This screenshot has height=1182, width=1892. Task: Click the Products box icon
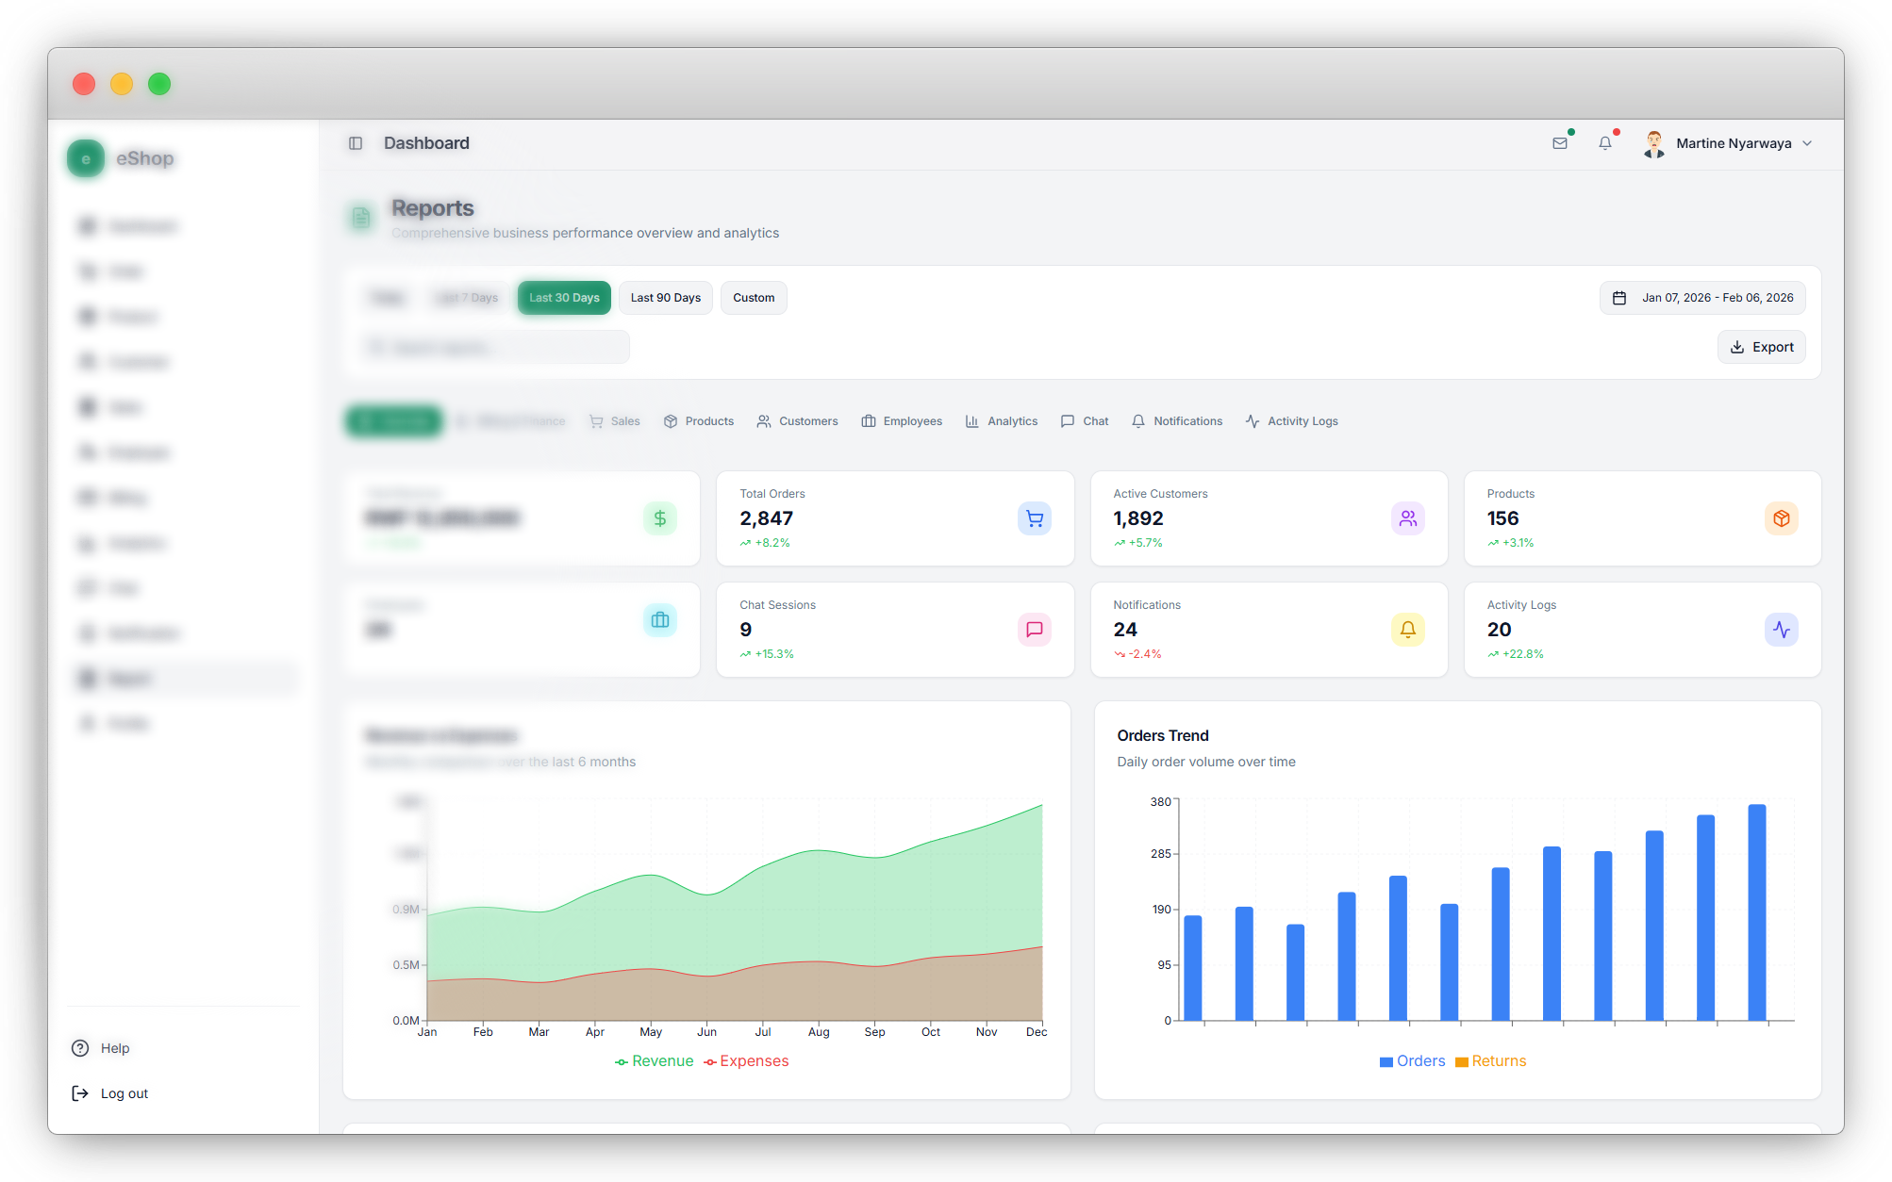pyautogui.click(x=1781, y=518)
